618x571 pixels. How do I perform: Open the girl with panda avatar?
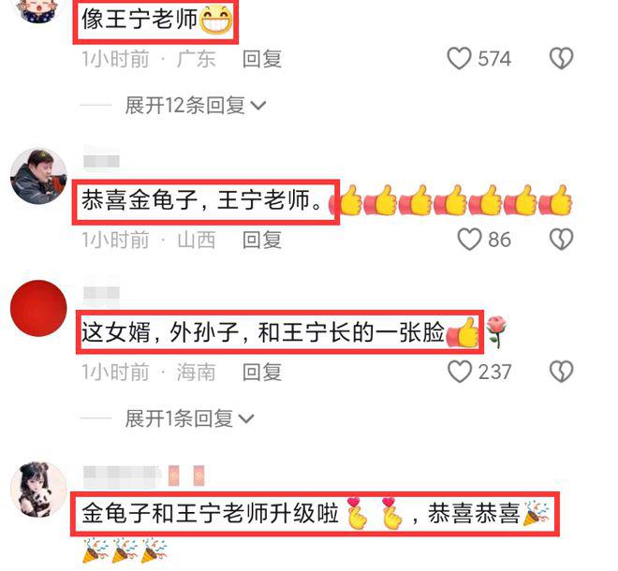(38, 489)
